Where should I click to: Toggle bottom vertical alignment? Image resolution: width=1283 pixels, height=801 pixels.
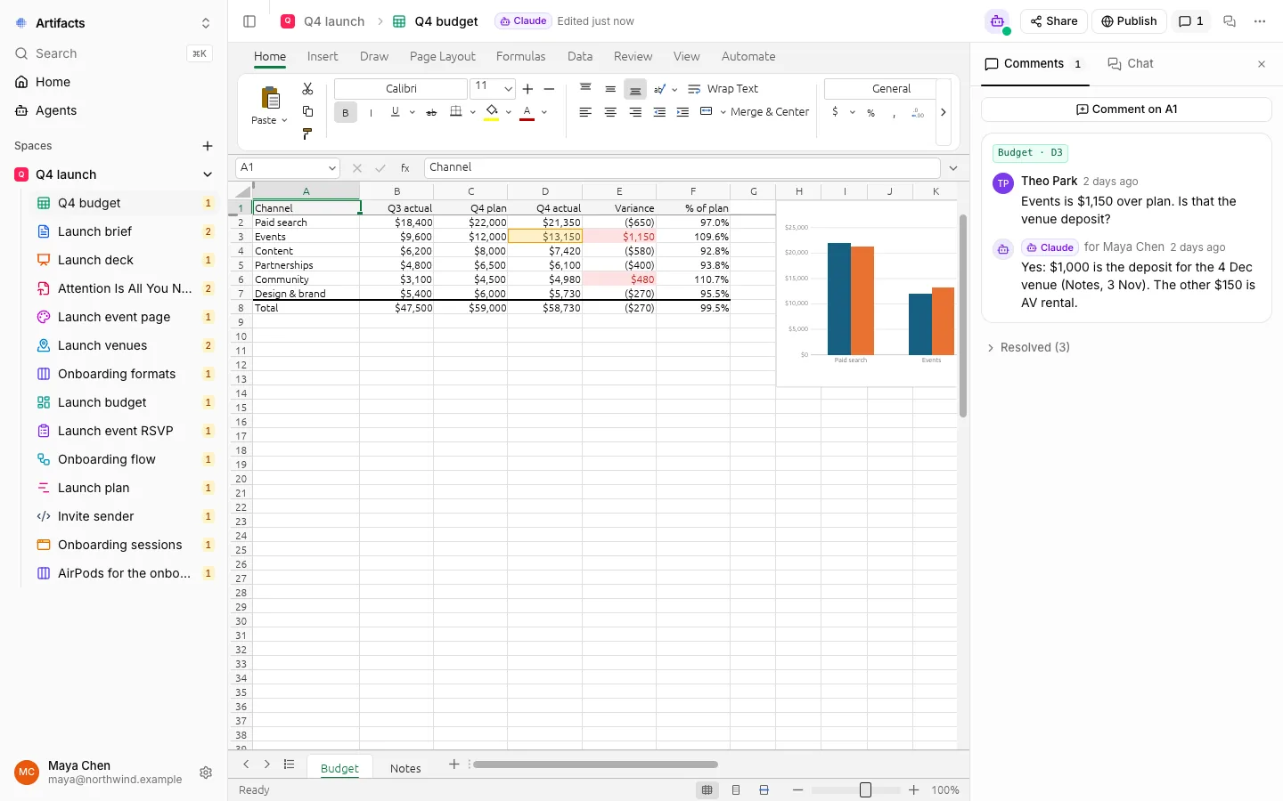pos(635,90)
